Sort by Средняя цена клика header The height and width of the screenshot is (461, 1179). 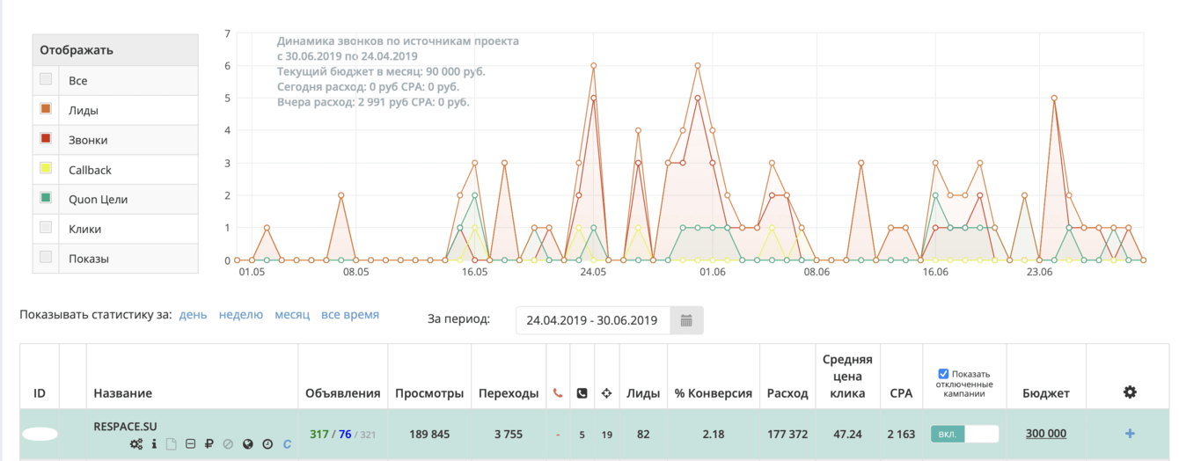click(x=847, y=377)
